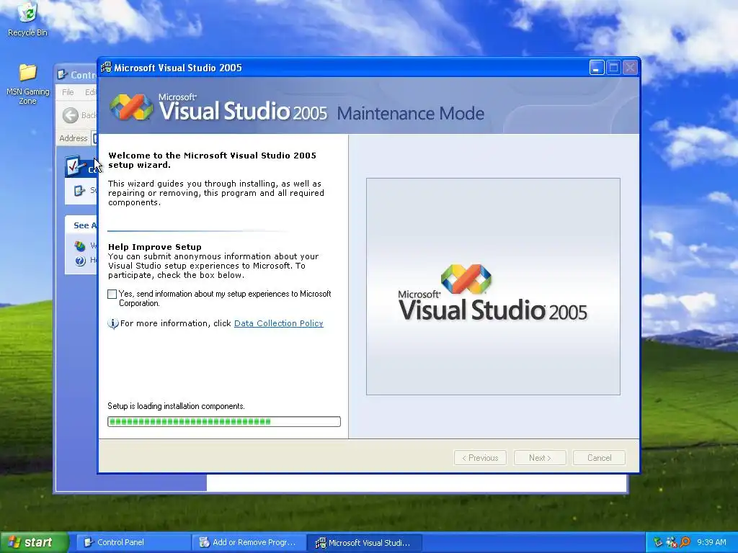Viewport: 738px width, 553px height.
Task: Click the Maintenance Mode header text
Action: [410, 113]
